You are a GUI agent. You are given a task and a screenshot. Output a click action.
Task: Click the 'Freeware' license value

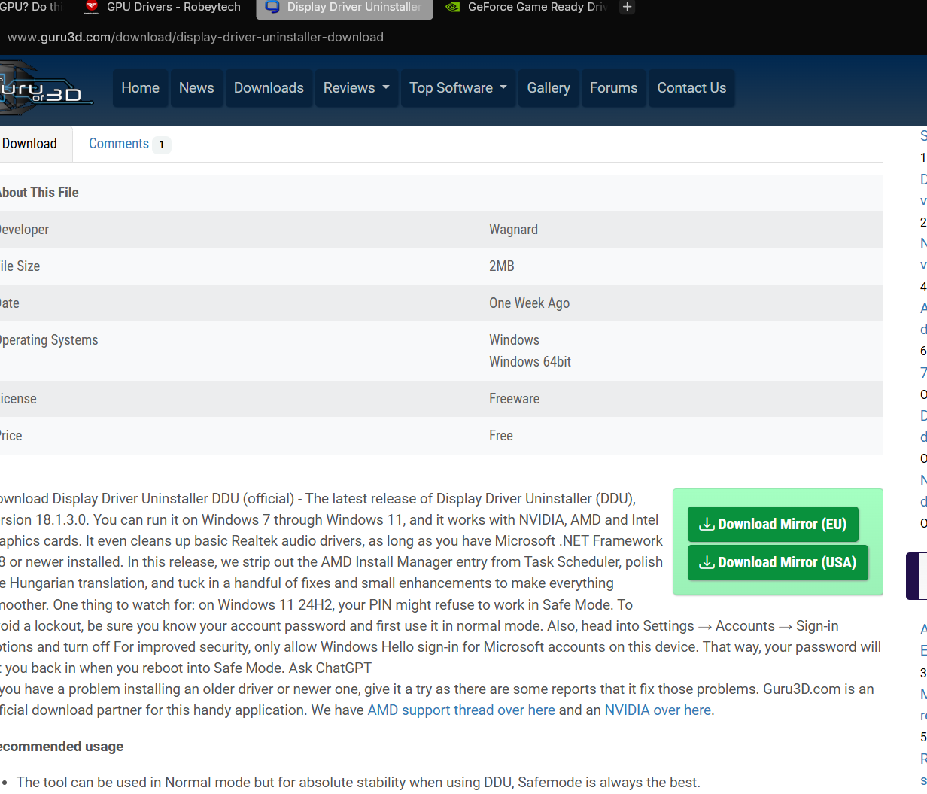coord(514,399)
